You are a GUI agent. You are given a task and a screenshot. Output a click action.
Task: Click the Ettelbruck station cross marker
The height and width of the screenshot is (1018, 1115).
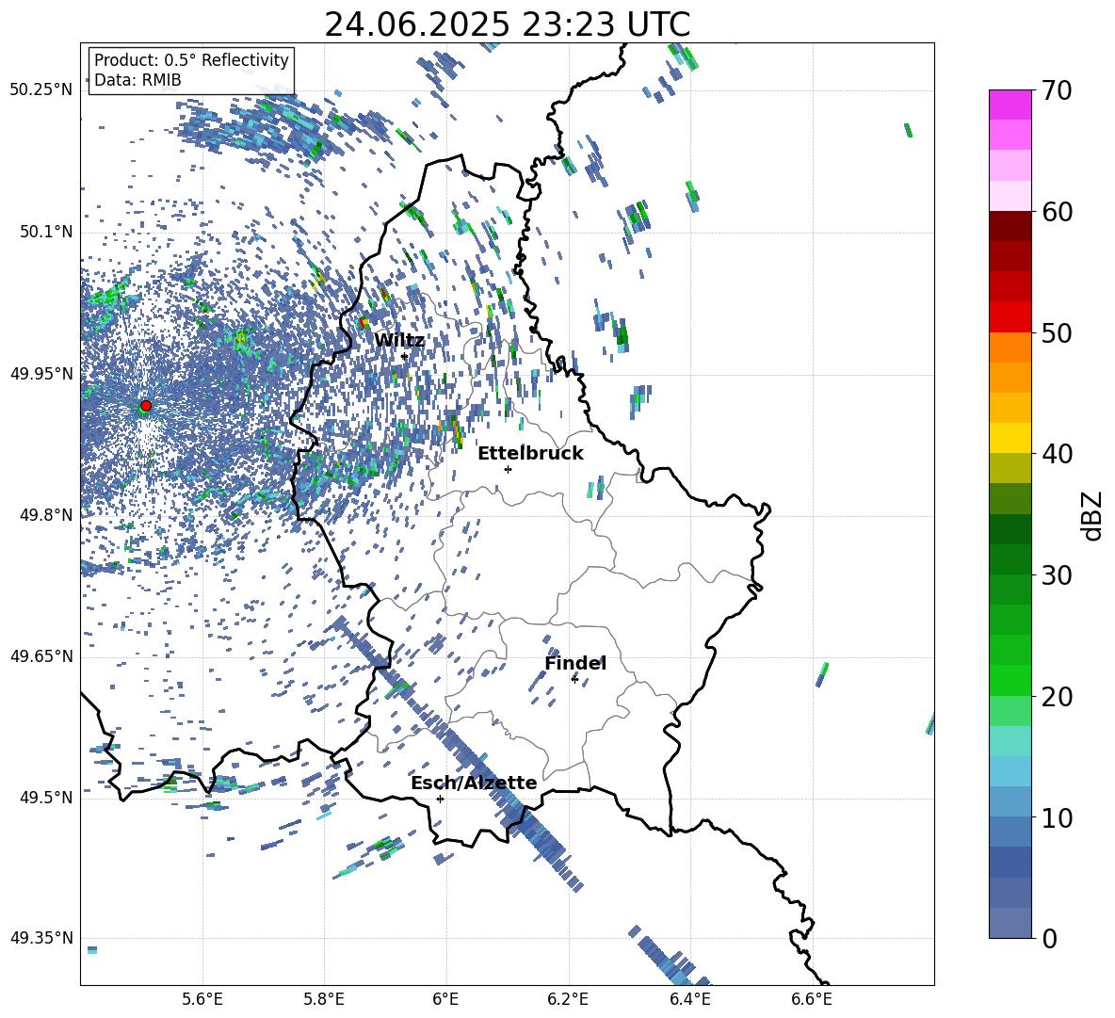tap(508, 469)
